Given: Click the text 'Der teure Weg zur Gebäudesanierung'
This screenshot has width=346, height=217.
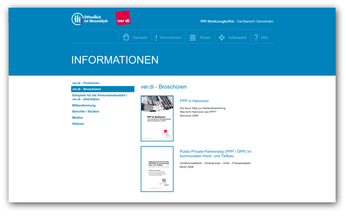Looking at the screenshot, I should tap(203, 108).
